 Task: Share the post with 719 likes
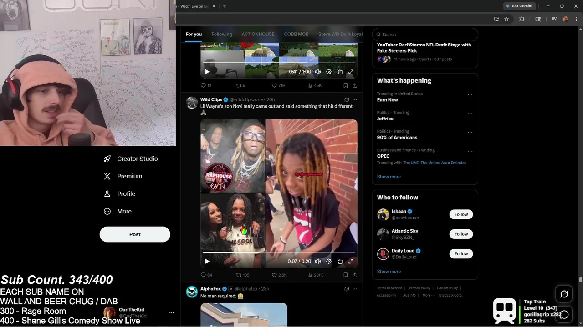tap(355, 85)
